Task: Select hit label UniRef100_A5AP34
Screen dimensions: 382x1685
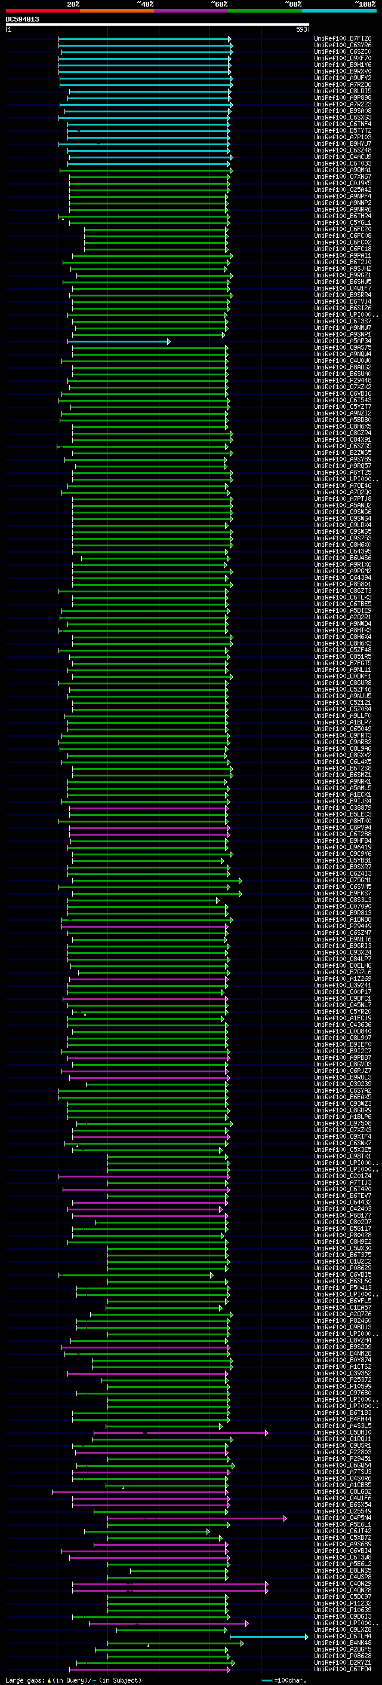Action: click(343, 341)
